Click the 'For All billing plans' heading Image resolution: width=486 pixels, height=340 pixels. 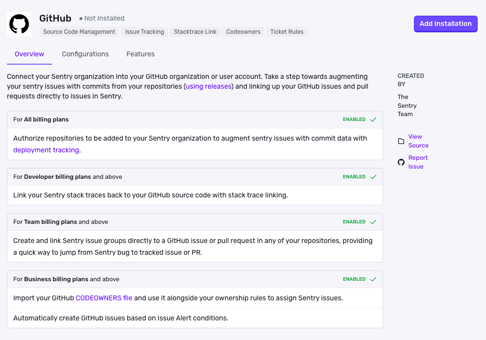(x=41, y=120)
